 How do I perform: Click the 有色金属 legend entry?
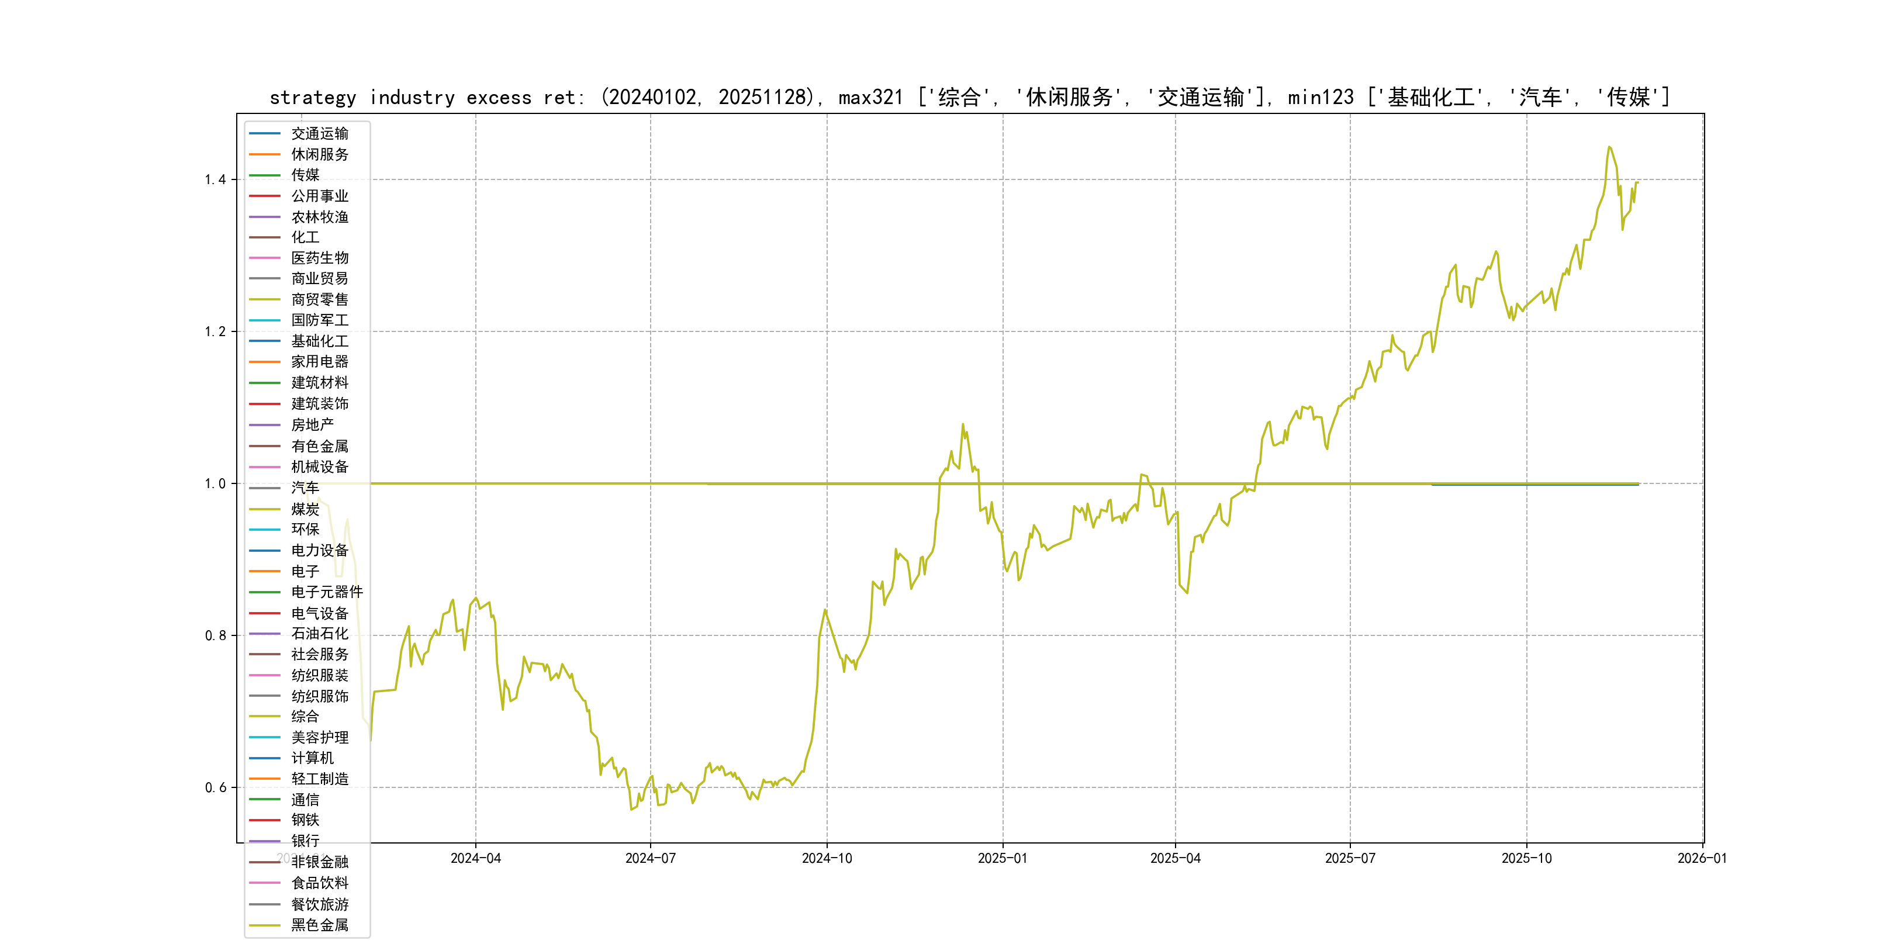pyautogui.click(x=319, y=446)
